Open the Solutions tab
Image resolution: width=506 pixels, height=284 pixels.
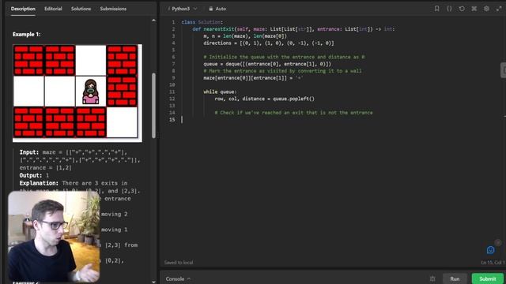click(81, 9)
